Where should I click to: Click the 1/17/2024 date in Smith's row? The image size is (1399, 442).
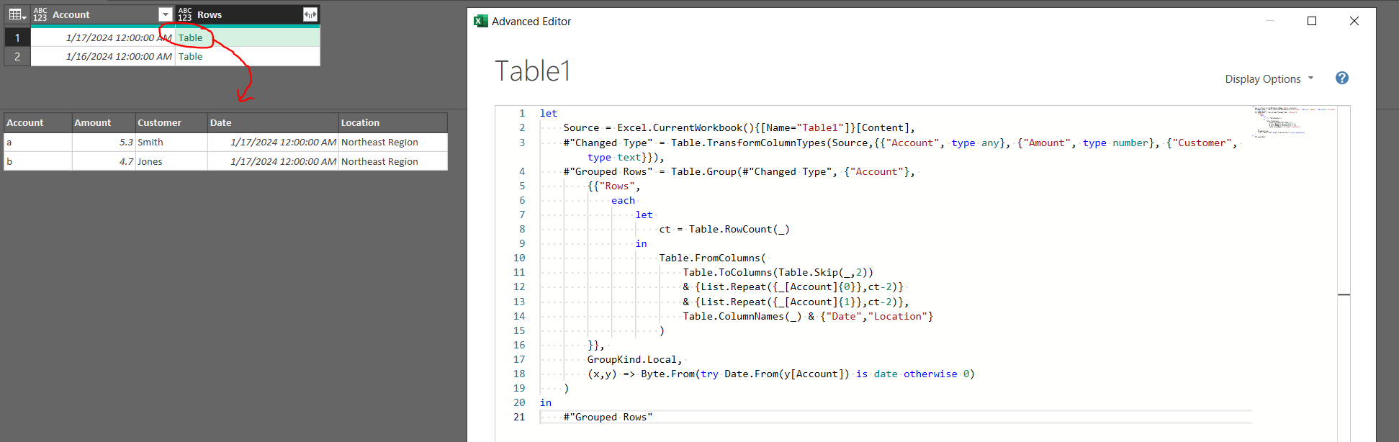click(273, 142)
